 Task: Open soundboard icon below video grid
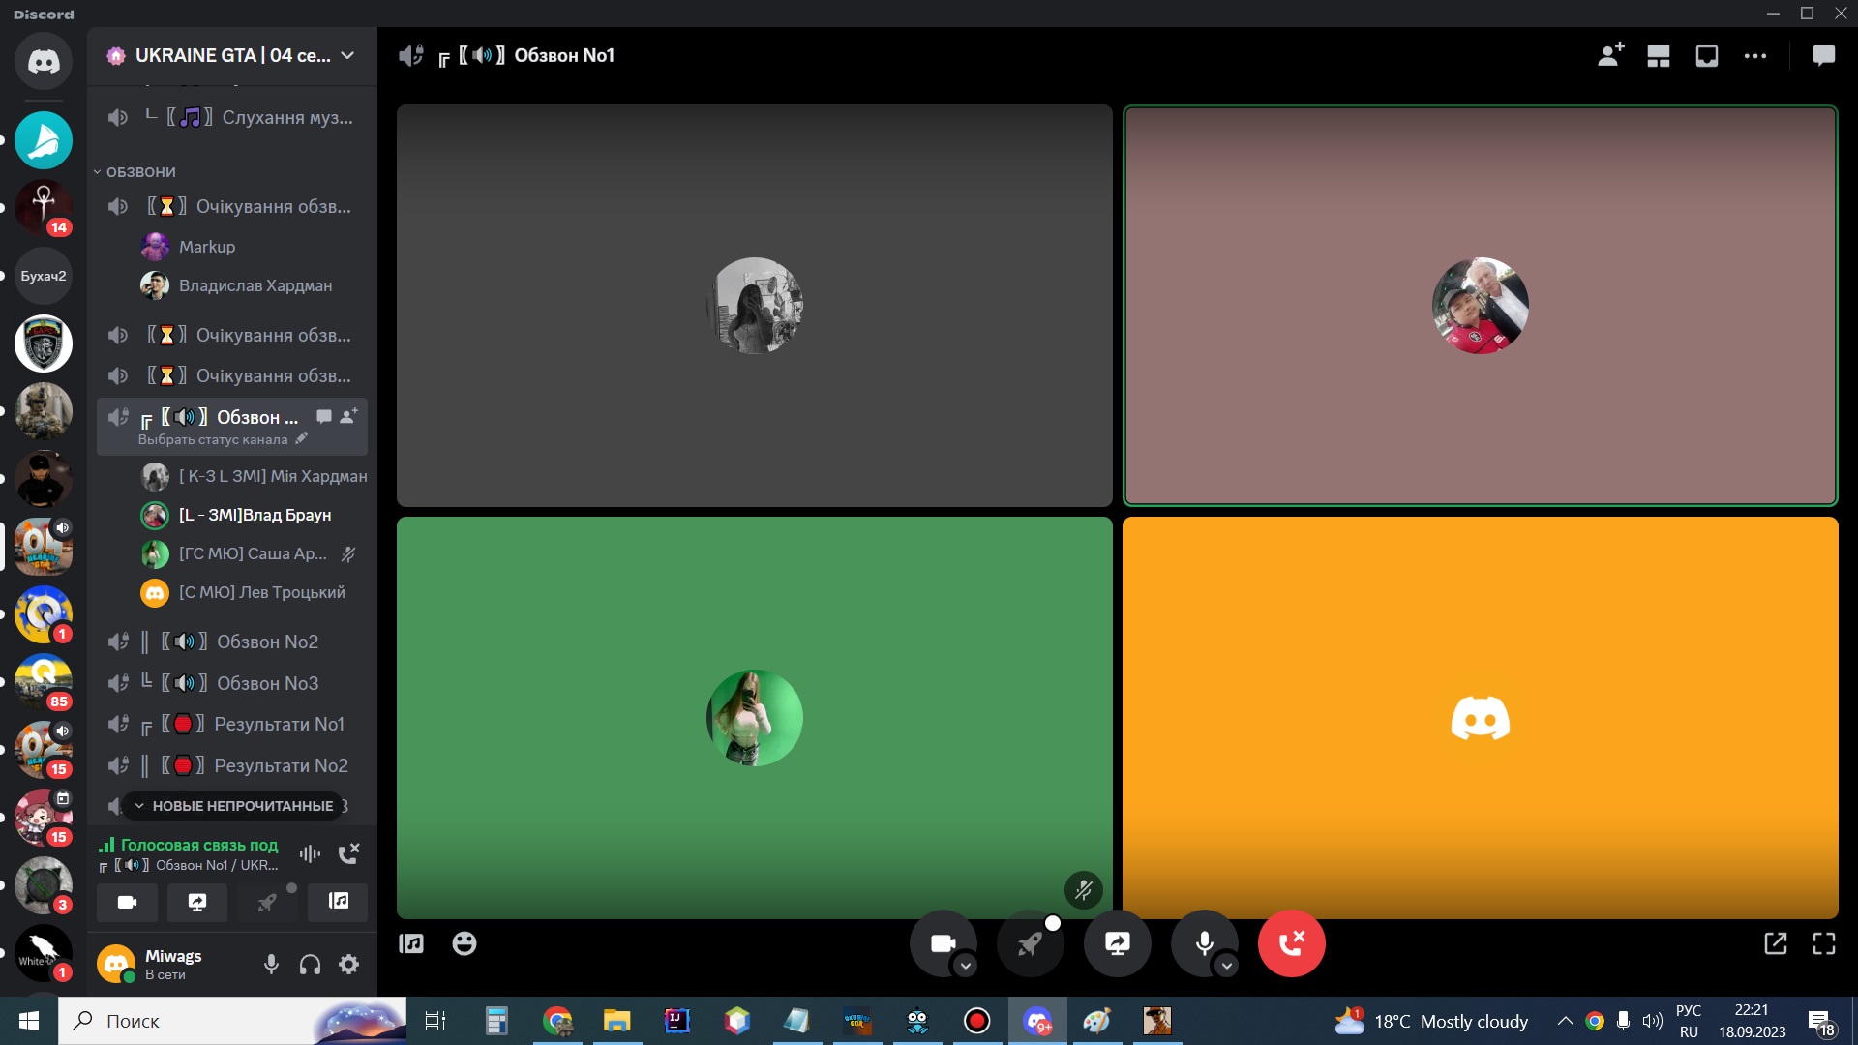pos(411,943)
